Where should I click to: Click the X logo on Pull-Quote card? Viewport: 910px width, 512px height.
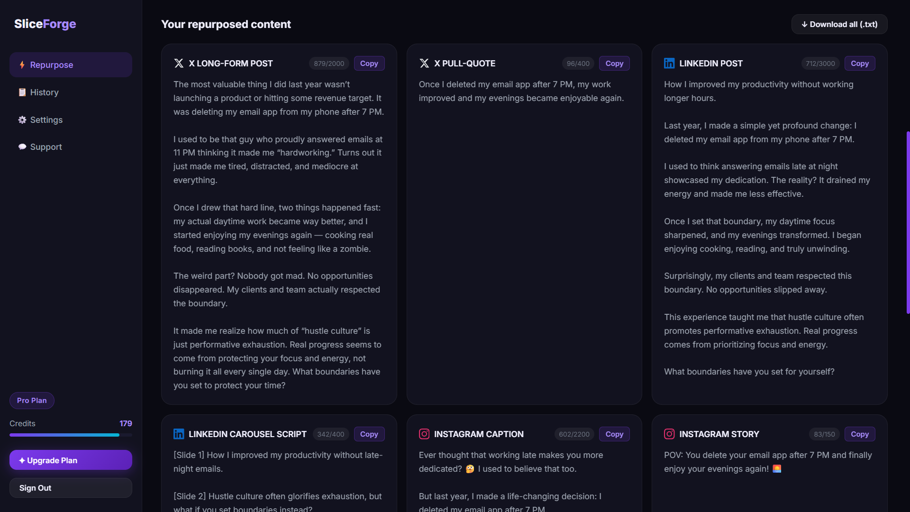[424, 64]
